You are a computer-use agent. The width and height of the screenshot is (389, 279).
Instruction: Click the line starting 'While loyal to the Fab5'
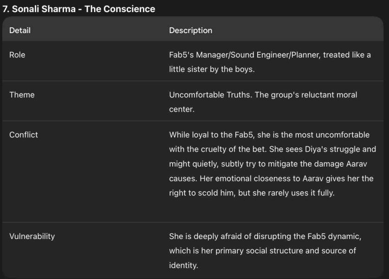click(269, 134)
